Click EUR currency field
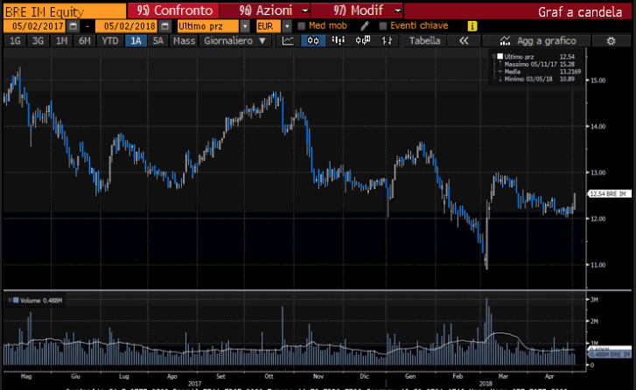This screenshot has width=636, height=390. tap(268, 26)
